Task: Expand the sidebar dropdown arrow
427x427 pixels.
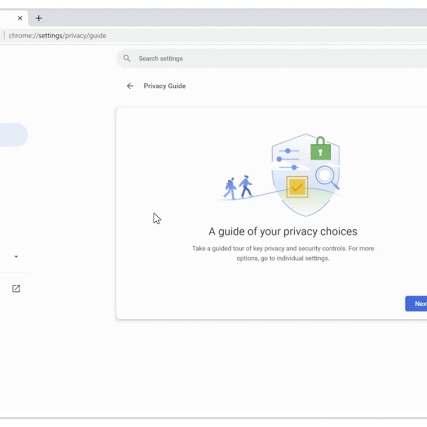Action: (x=16, y=257)
